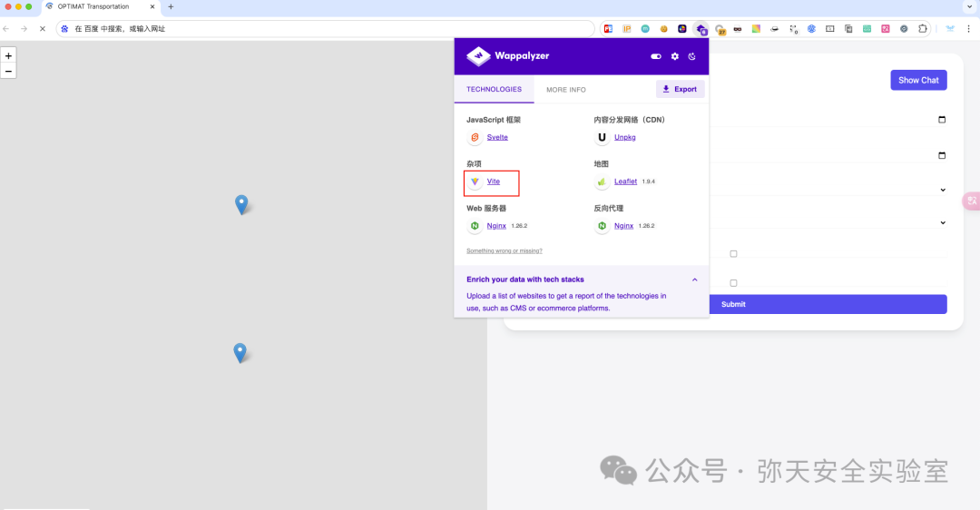This screenshot has width=980, height=510.
Task: Select the lower blue map marker
Action: (x=240, y=352)
